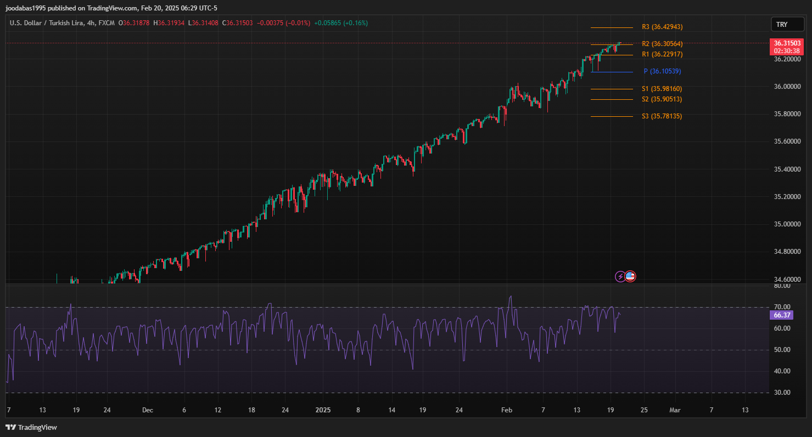Click the 2025 label on time axis
This screenshot has height=437, width=812.
[x=323, y=410]
